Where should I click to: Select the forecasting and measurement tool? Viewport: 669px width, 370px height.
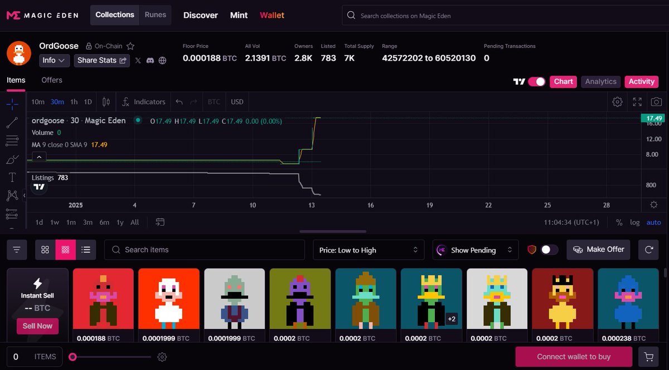click(x=12, y=214)
